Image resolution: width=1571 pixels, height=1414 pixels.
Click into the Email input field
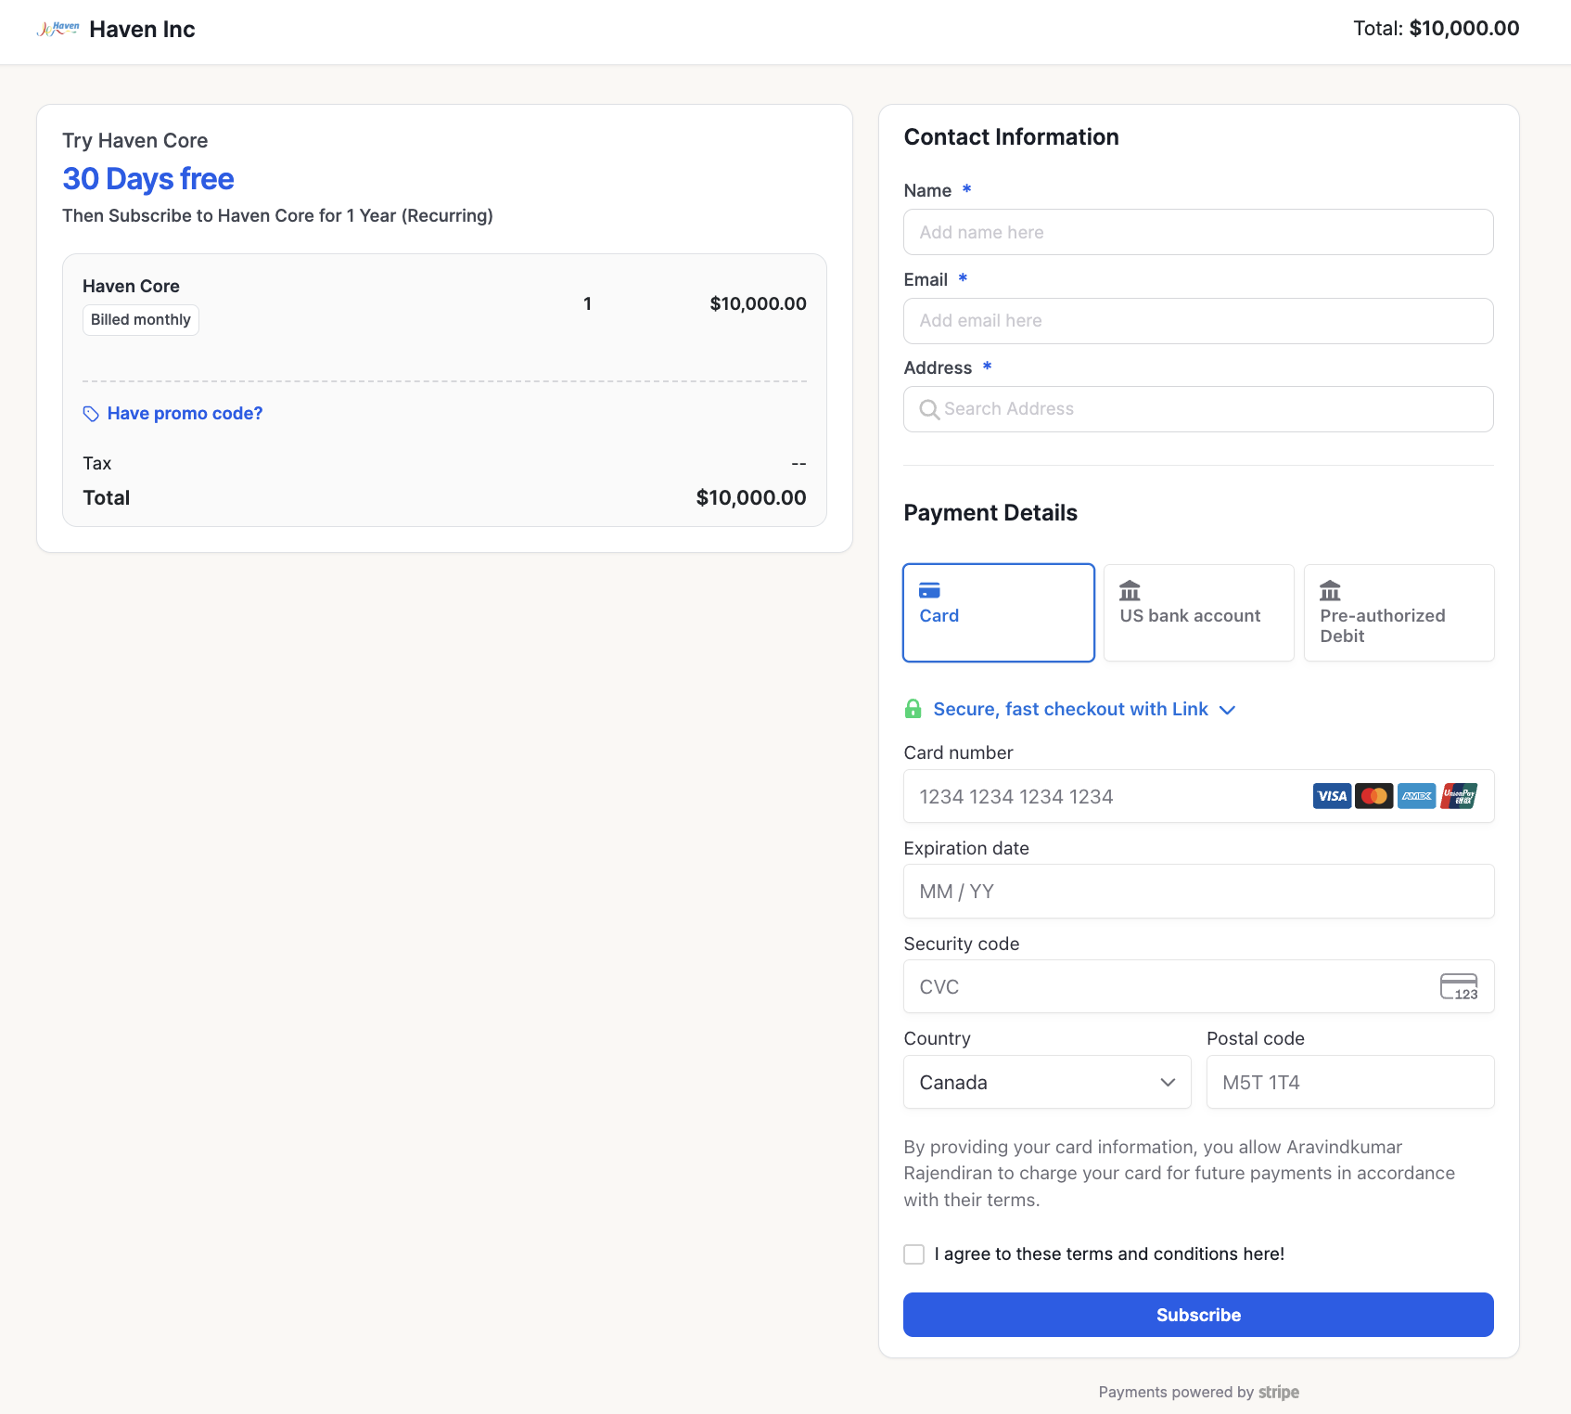point(1198,321)
